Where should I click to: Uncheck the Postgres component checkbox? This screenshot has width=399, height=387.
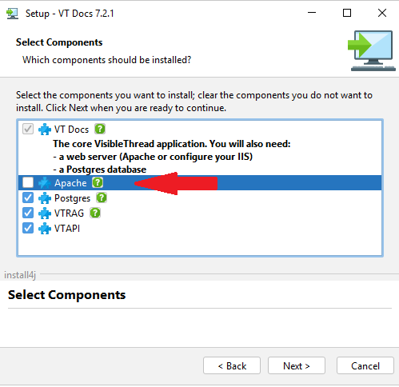tap(28, 197)
